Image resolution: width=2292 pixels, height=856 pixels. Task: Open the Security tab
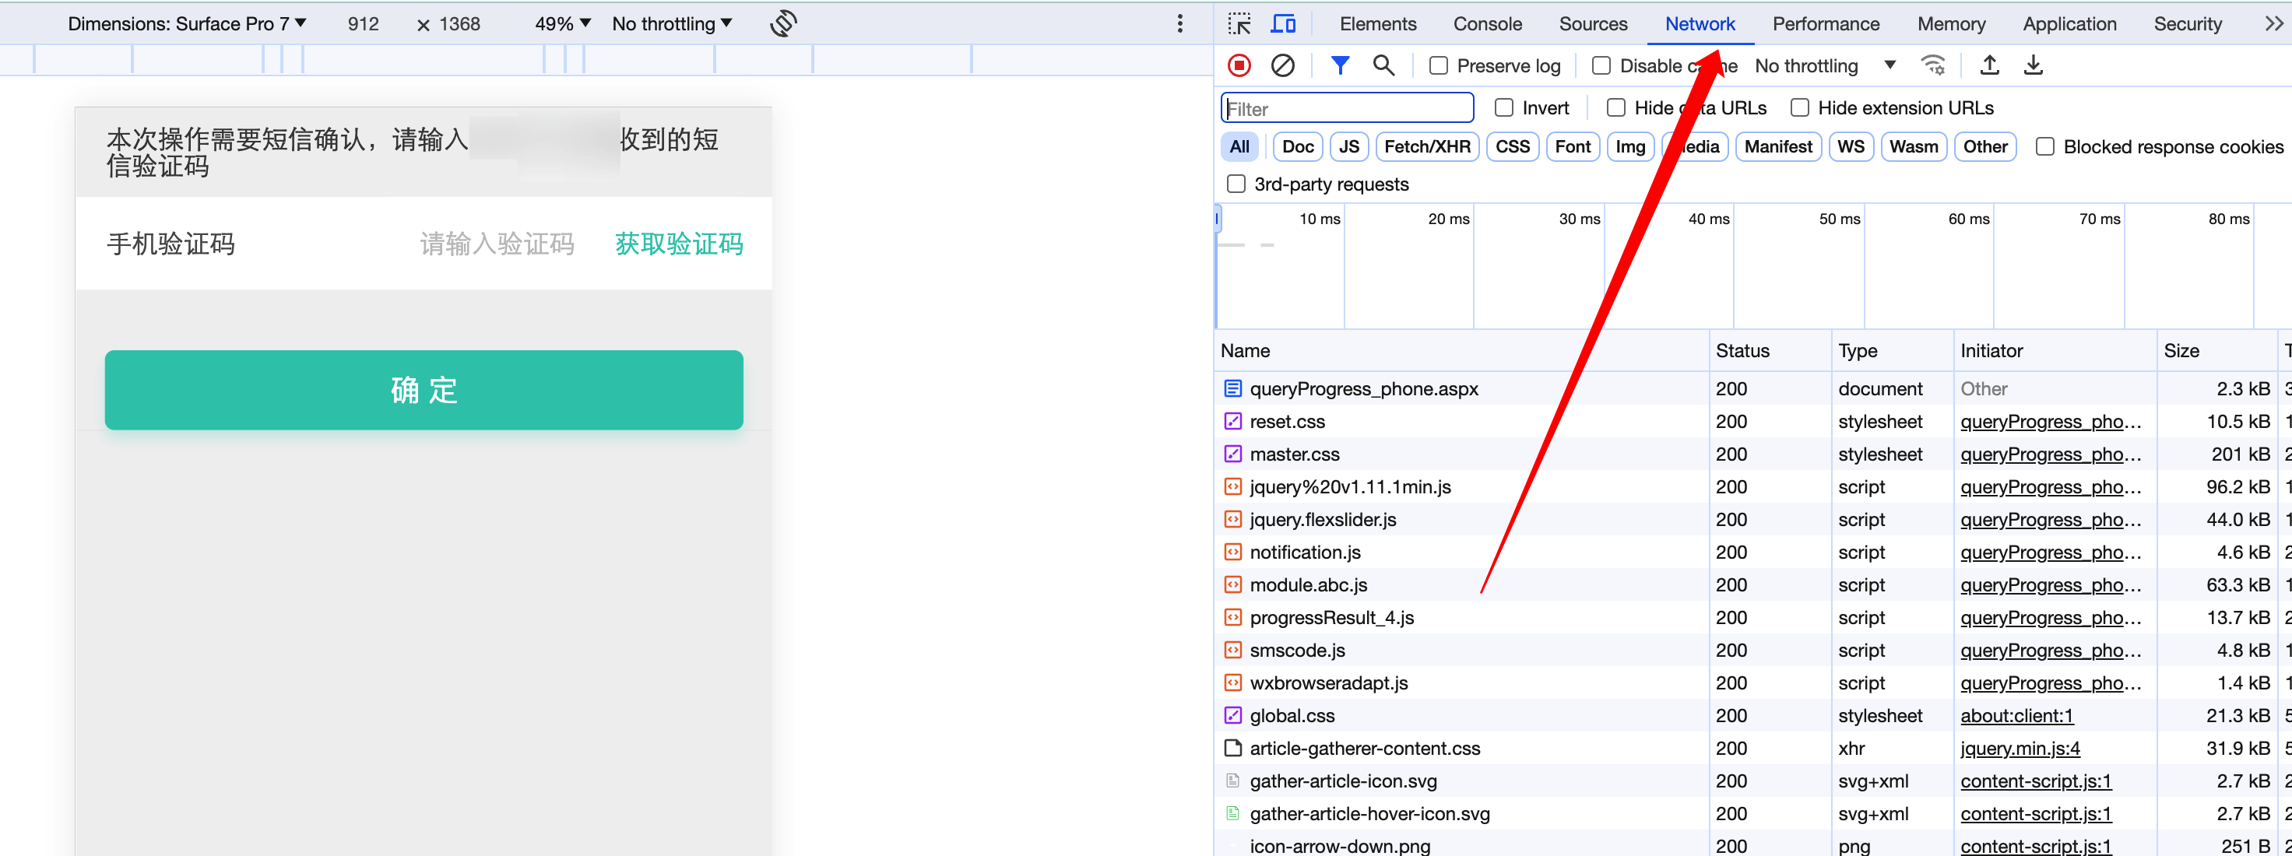click(2187, 24)
